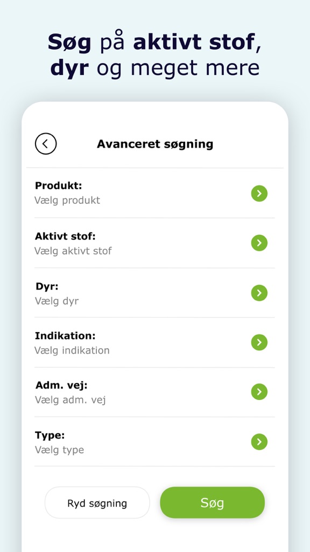The height and width of the screenshot is (552, 310).
Task: Open the 'Vælg type' selector
Action: [x=154, y=442]
